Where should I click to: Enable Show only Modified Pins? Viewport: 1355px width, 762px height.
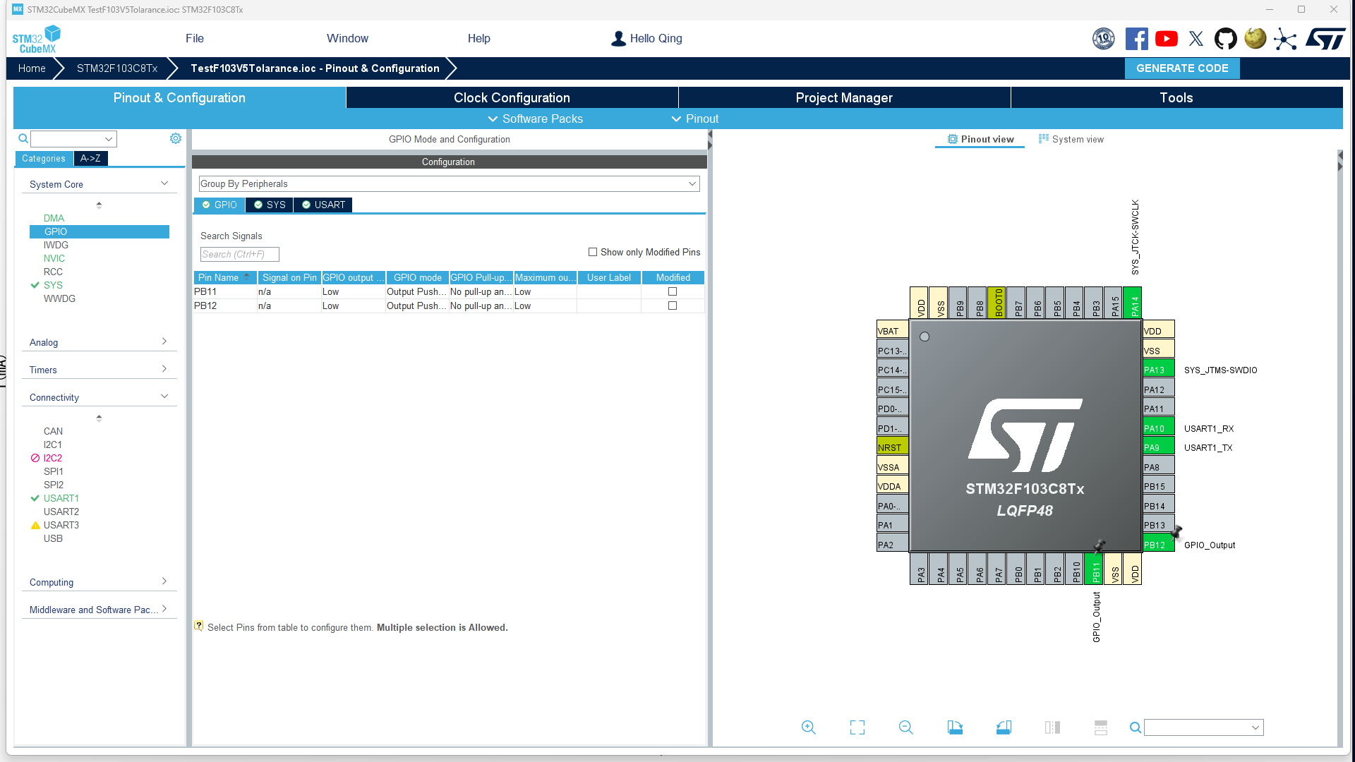coord(593,252)
